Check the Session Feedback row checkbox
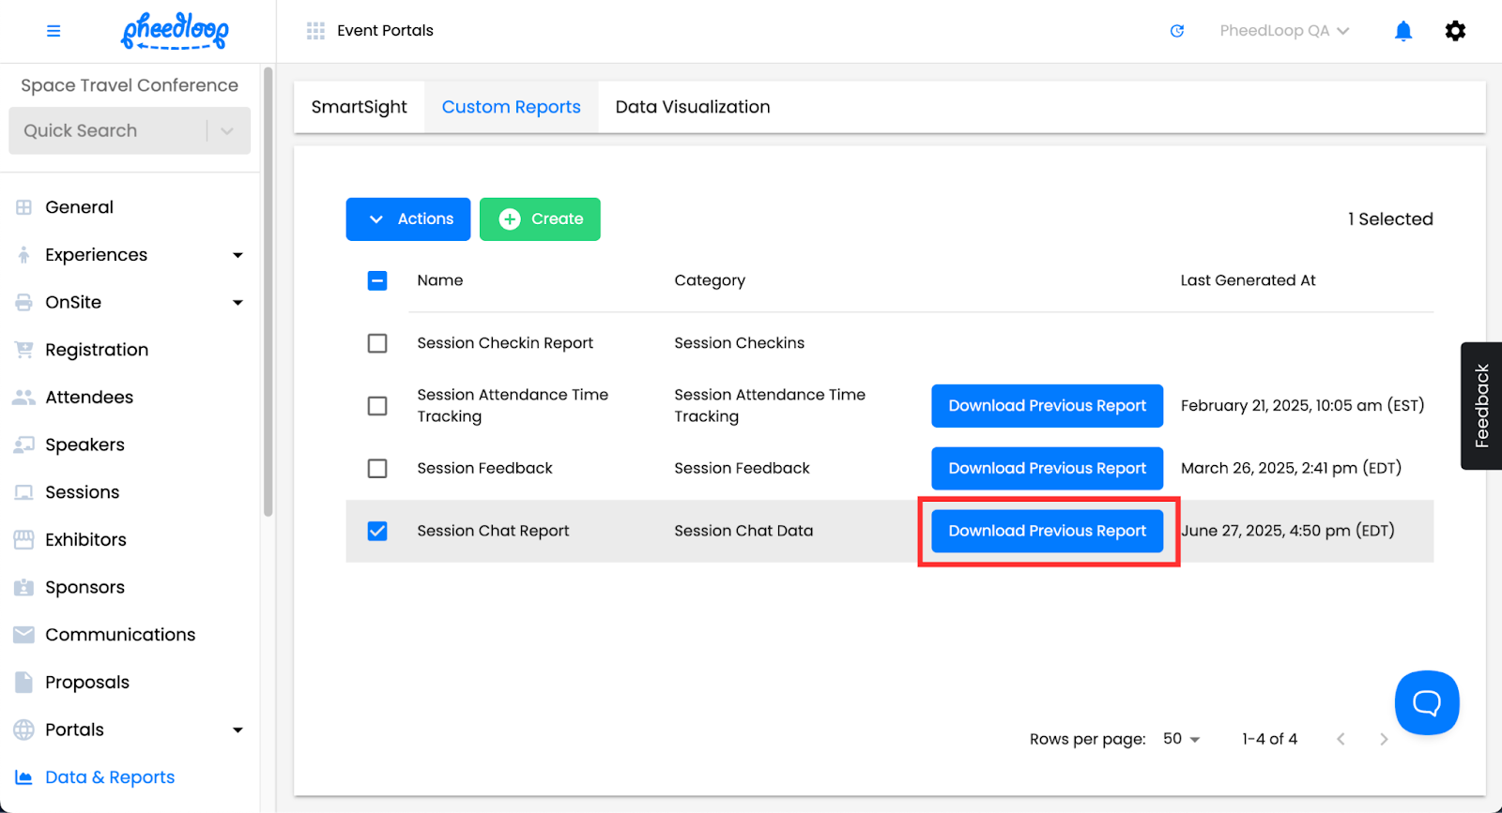The height and width of the screenshot is (813, 1502). pos(377,468)
